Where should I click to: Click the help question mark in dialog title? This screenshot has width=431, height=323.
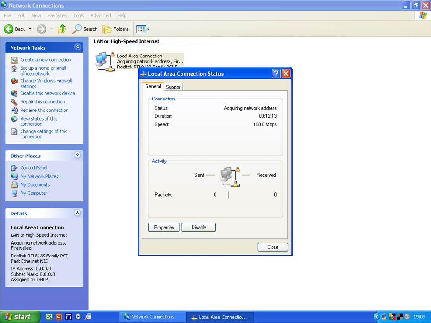point(276,74)
